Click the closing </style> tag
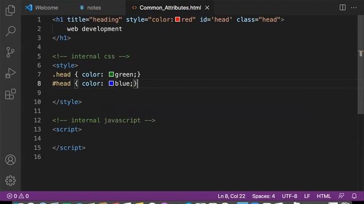Viewport: 364px width, 204px height. tap(67, 102)
